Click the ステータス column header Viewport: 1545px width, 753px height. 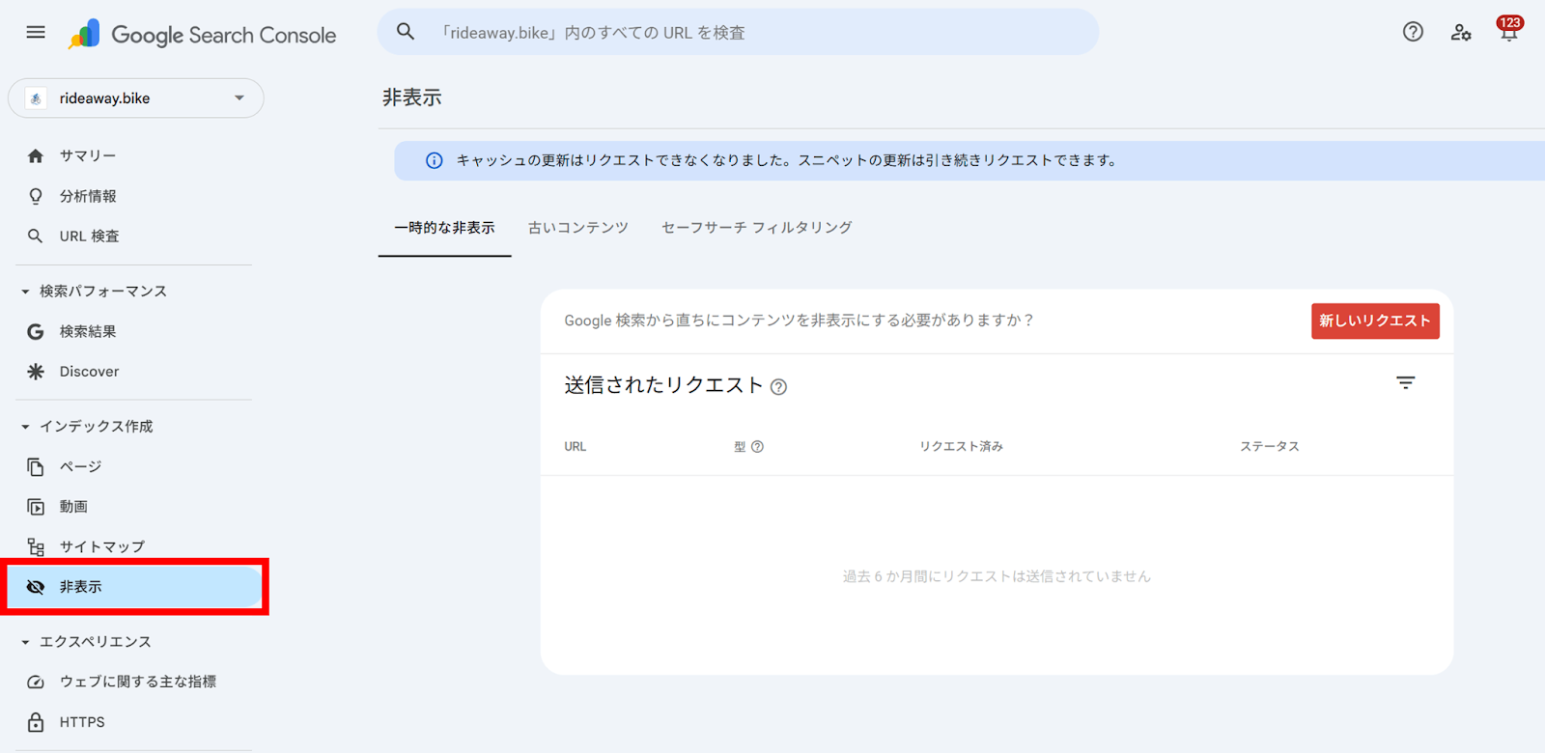(x=1270, y=447)
